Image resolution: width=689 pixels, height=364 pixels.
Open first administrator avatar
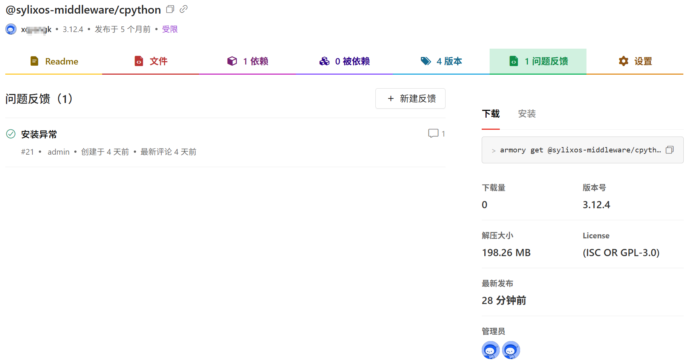pyautogui.click(x=490, y=350)
